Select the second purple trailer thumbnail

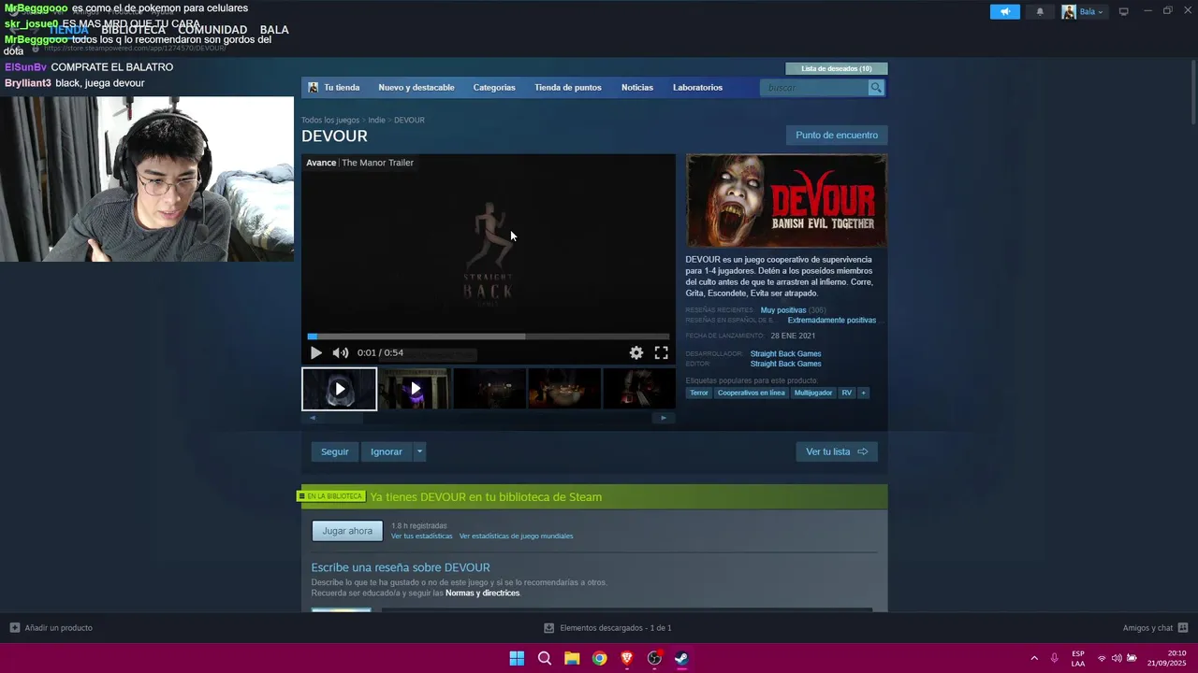415,389
